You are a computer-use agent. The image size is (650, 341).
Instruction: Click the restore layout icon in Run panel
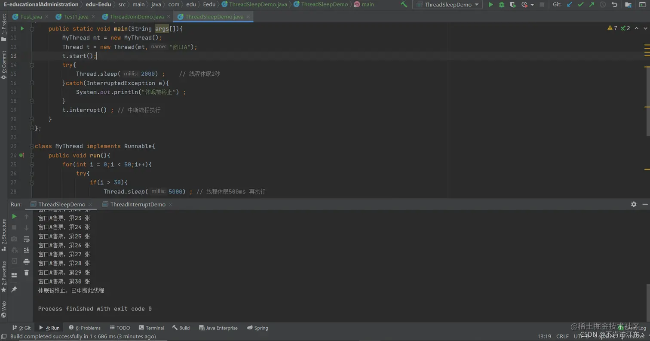pyautogui.click(x=14, y=275)
